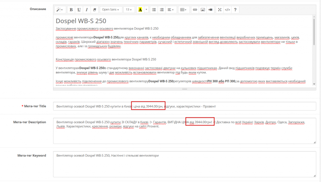Toggle bold formatting
Screen dimensions: 321x182
coord(71,10)
